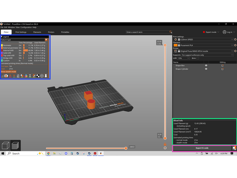This screenshot has width=237, height=178.
Task: Toggle Pause prints hourglass icon in legend
Action: click(30, 76)
